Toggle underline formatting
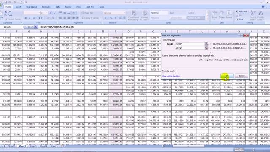270x152 pixels. (34, 18)
